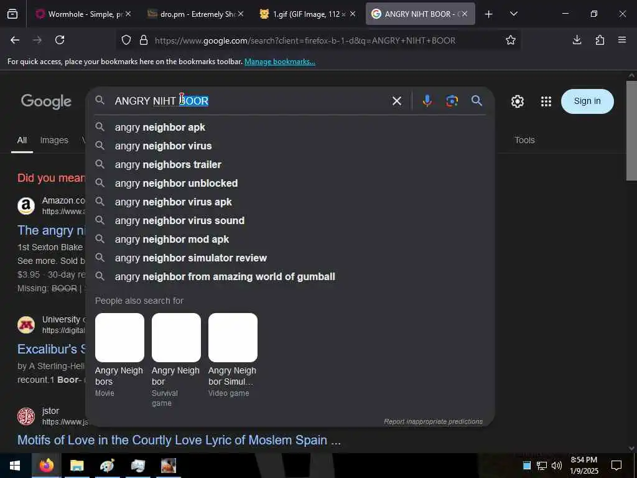Close the dro.pm tab
Image resolution: width=637 pixels, height=478 pixels.
pyautogui.click(x=241, y=14)
